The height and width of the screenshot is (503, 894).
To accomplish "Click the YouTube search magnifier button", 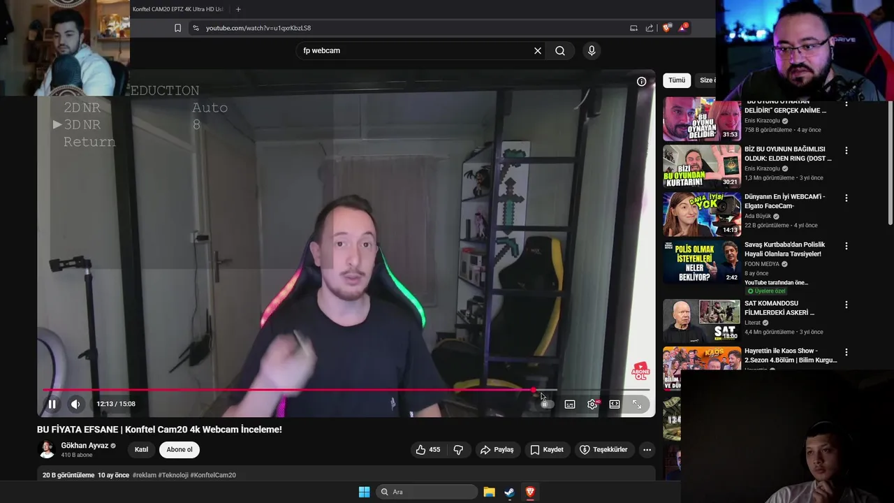I will pyautogui.click(x=560, y=50).
